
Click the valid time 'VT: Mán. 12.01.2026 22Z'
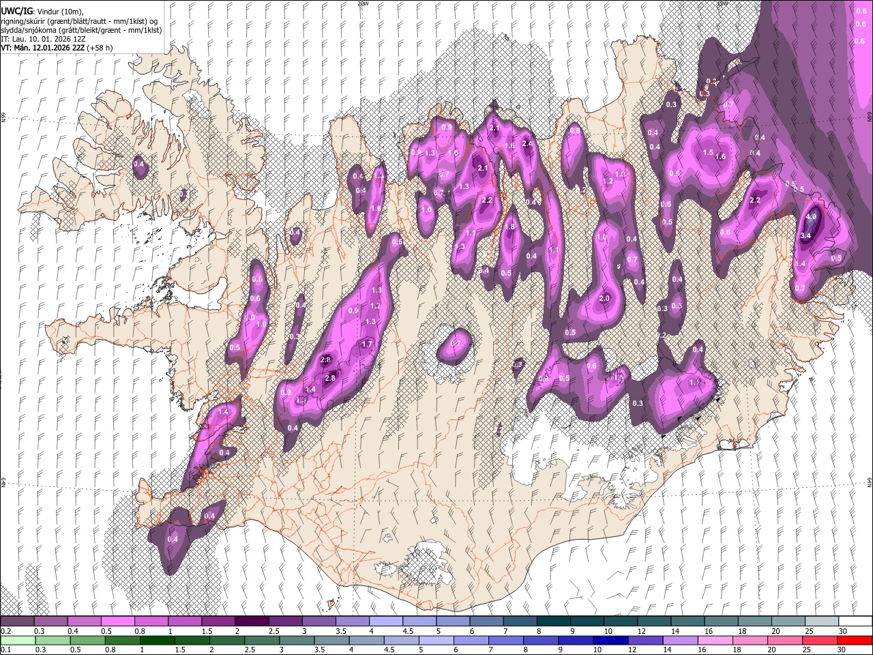(42, 48)
